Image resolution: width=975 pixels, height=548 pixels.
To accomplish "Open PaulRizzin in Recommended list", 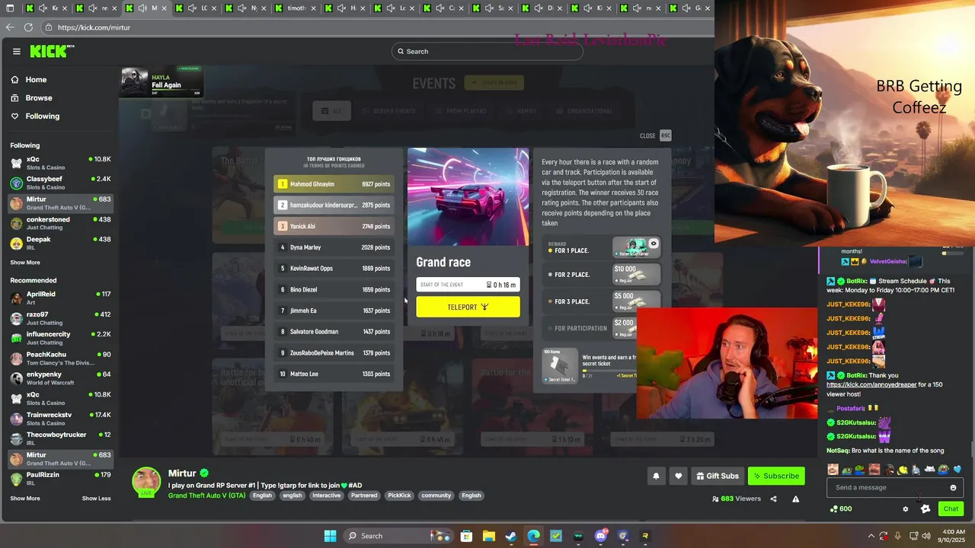I will click(x=59, y=479).
